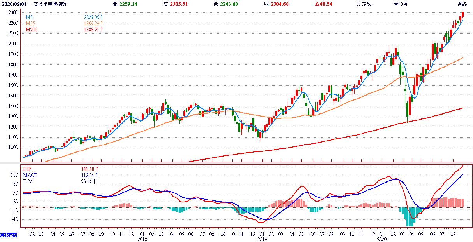Select the M35 moving average legend label
Image resolution: width=473 pixels, height=242 pixels.
[x=30, y=24]
